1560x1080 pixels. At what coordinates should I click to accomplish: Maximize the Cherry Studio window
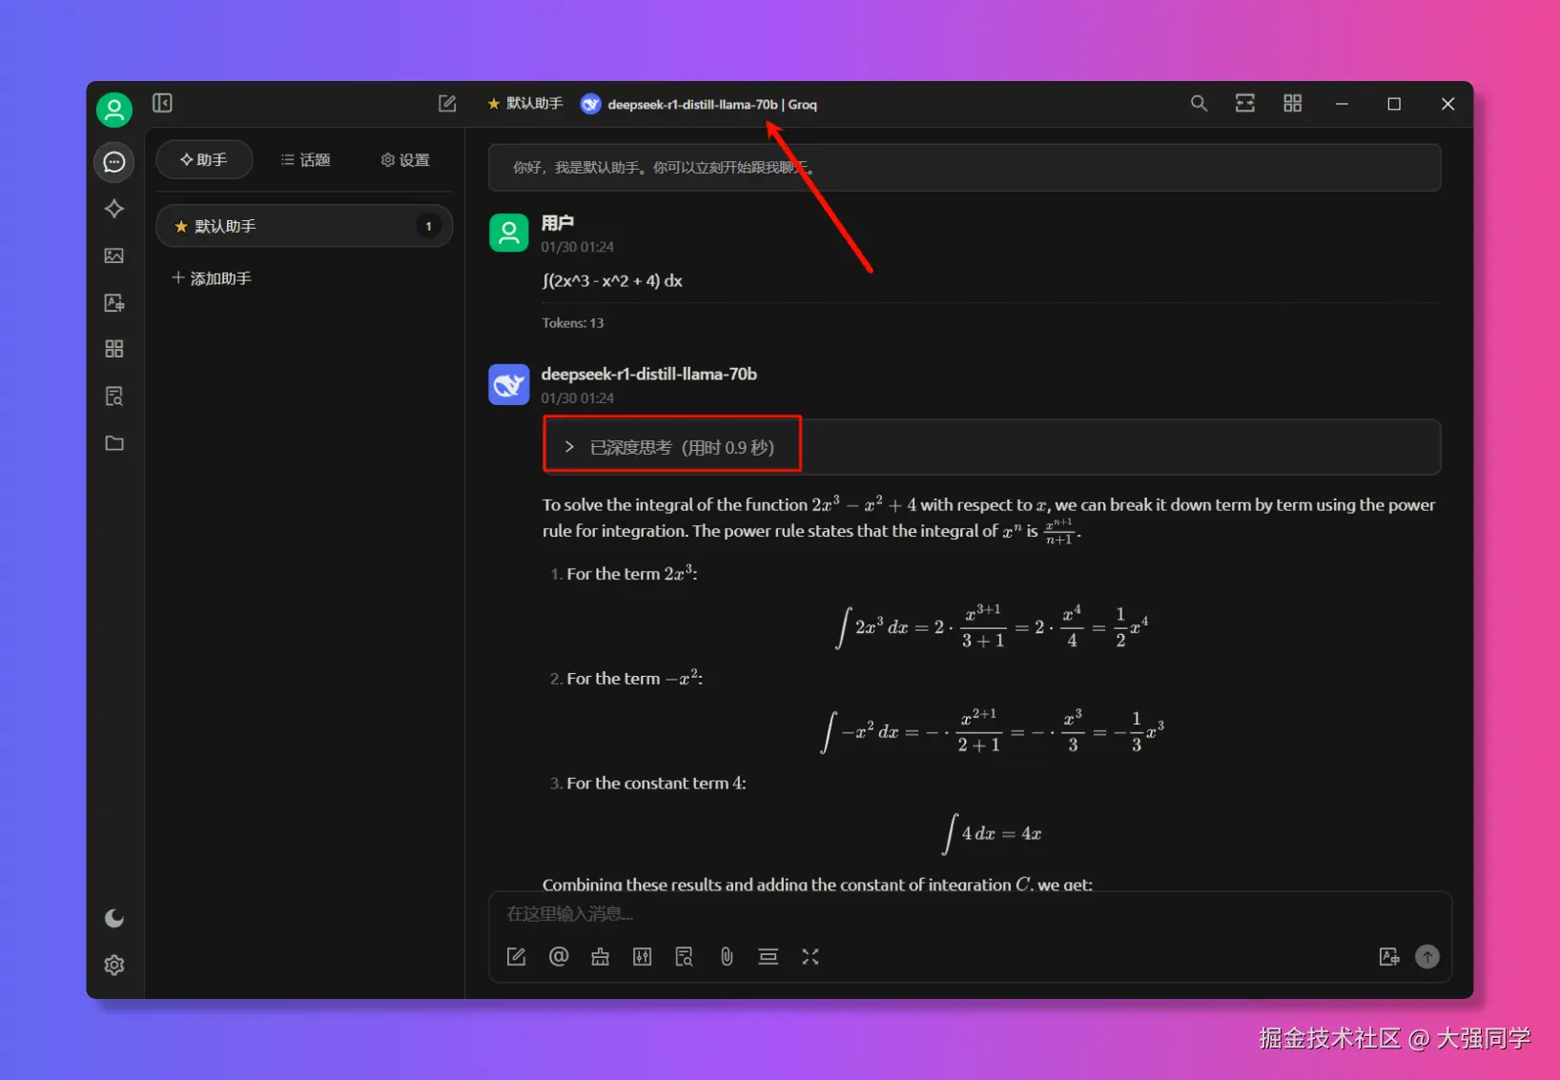pyautogui.click(x=1394, y=104)
